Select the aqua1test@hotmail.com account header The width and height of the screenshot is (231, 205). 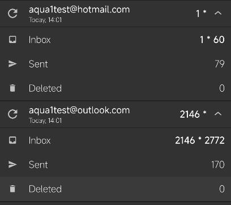tap(115, 14)
